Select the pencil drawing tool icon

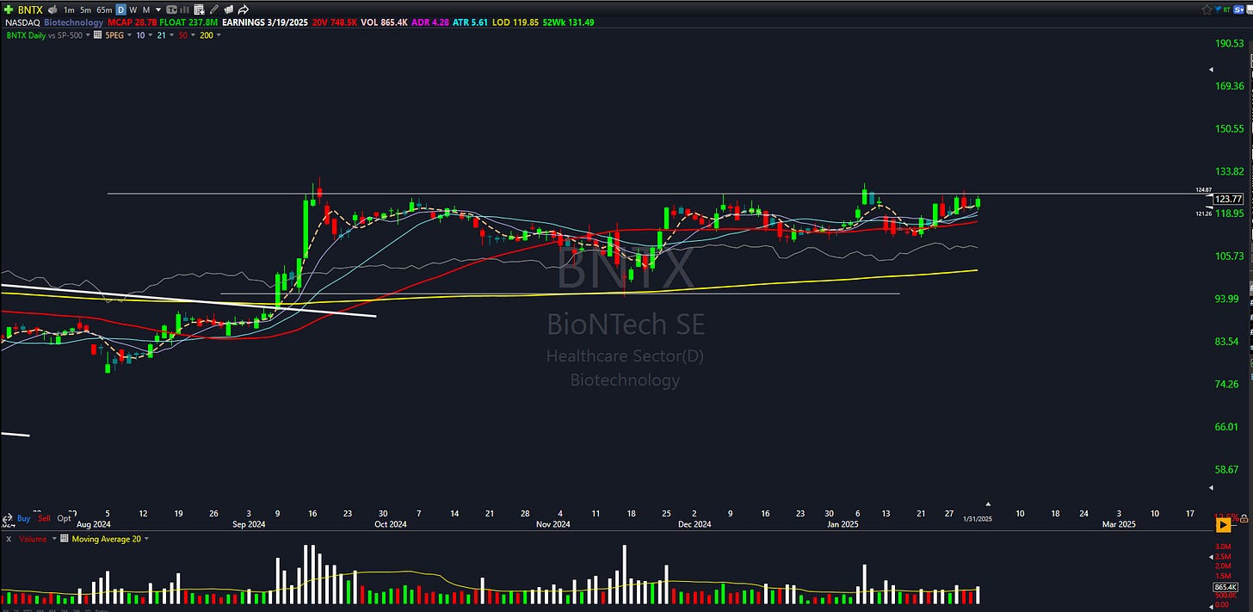pyautogui.click(x=214, y=9)
